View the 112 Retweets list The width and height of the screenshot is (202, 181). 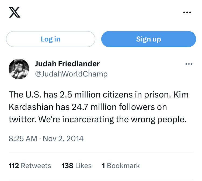30,165
